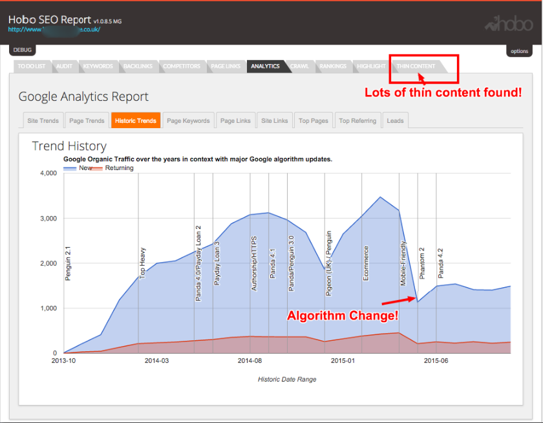This screenshot has width=543, height=423.
Task: Click the Panda 4.0/Payday Loan 2 marker label
Action: coord(198,263)
